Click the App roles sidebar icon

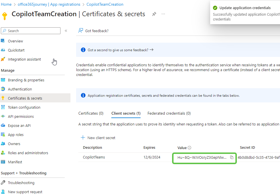click(x=3, y=135)
